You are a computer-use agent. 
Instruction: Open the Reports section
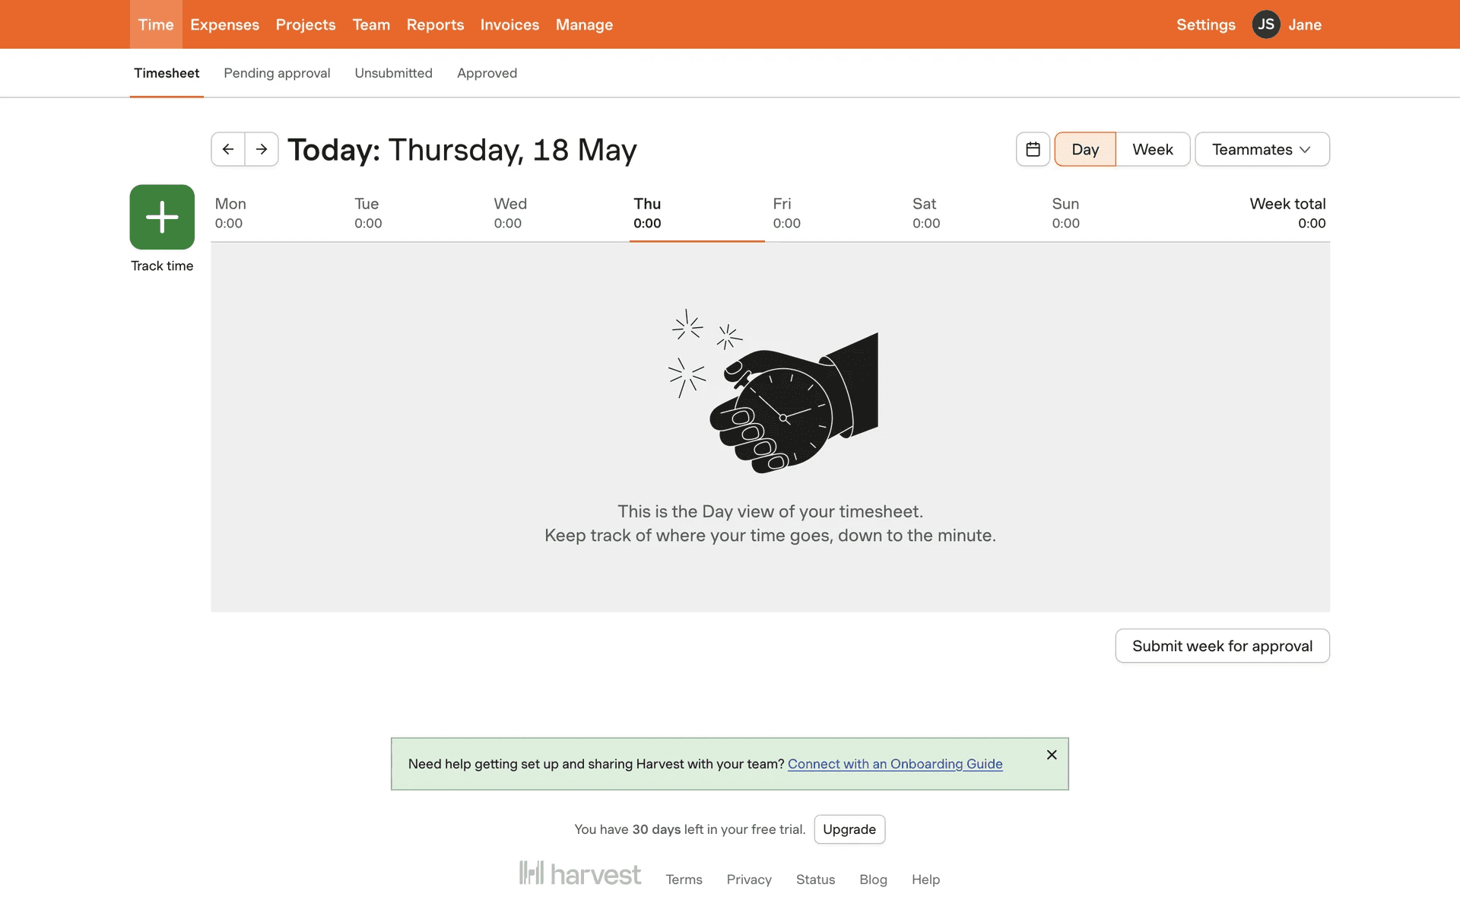(435, 24)
